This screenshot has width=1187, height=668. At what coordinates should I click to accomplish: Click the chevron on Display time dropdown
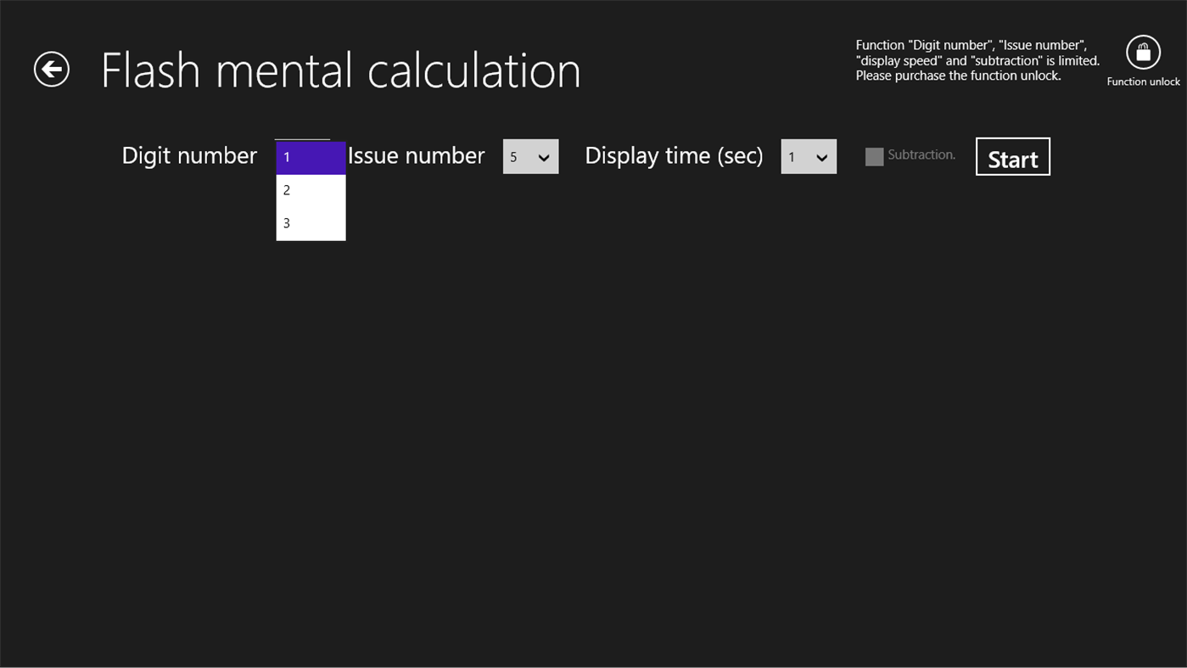[821, 156]
